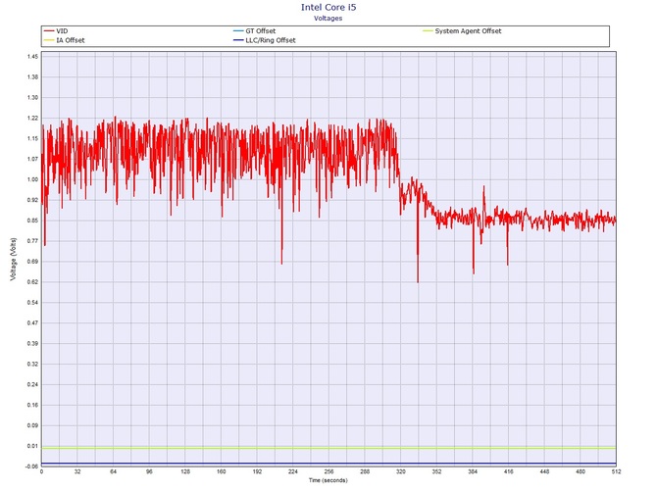Click the 64 time axis tick
The image size is (657, 492).
pos(113,471)
